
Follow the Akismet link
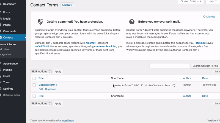(x=90, y=43)
